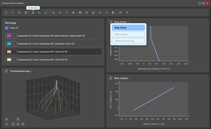The width and height of the screenshot is (211, 129).
Task: Open the print icon in toolbar
Action: pyautogui.click(x=120, y=12)
